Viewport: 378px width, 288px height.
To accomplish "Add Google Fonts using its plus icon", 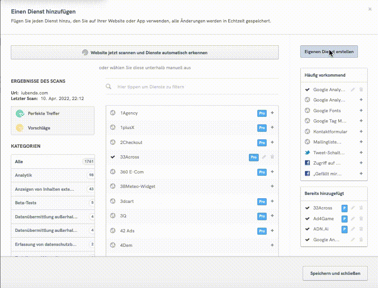I will pos(361,111).
